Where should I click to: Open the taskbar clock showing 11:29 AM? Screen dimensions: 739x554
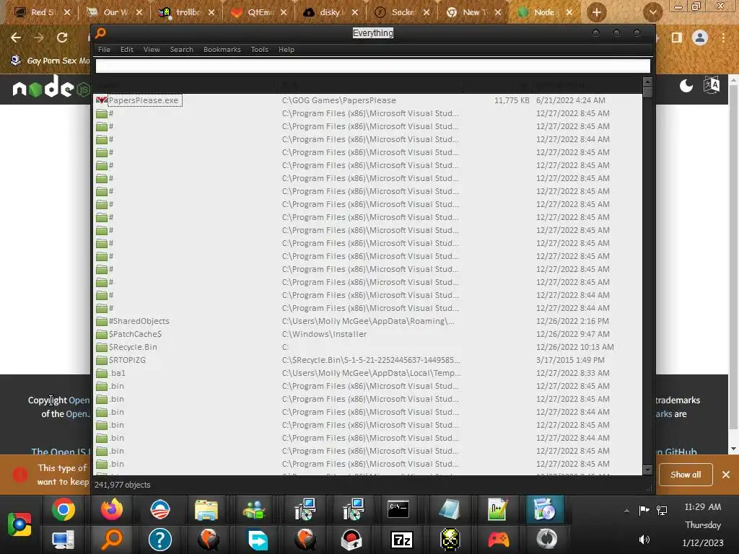tap(703, 507)
